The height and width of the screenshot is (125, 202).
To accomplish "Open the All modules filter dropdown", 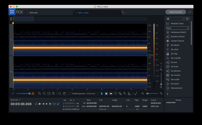I will tap(175, 19).
